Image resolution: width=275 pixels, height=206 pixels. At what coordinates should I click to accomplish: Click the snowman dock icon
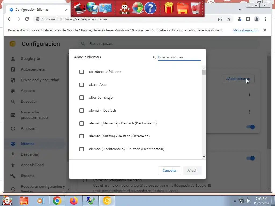point(125,8)
